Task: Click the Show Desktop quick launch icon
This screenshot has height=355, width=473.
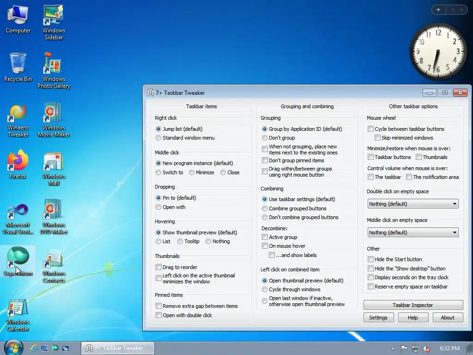Action: coord(44,348)
